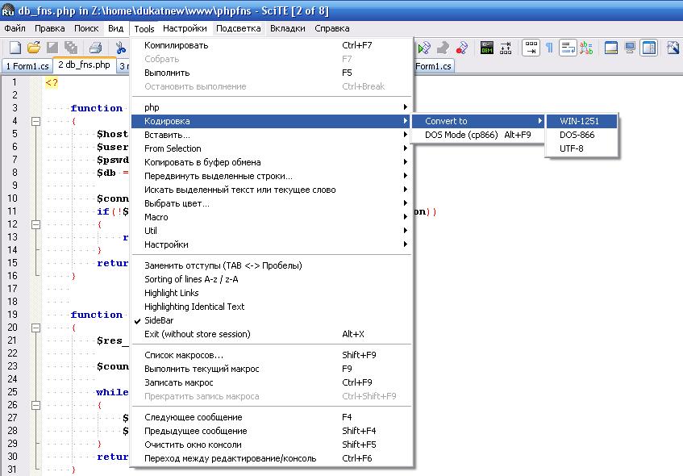Collapse the code fold at line 4
The height and width of the screenshot is (476, 683).
(36, 121)
